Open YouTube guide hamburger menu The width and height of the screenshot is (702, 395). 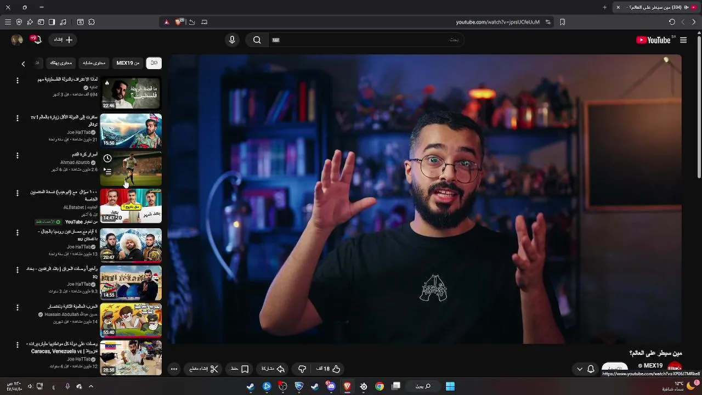pyautogui.click(x=683, y=40)
